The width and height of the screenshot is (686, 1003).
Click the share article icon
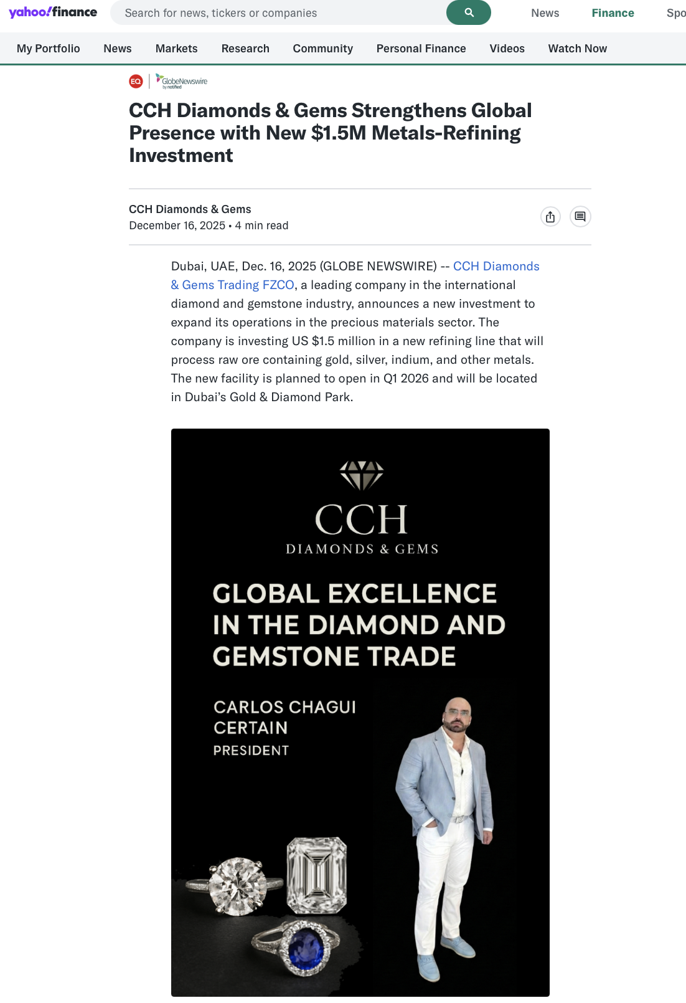point(550,217)
